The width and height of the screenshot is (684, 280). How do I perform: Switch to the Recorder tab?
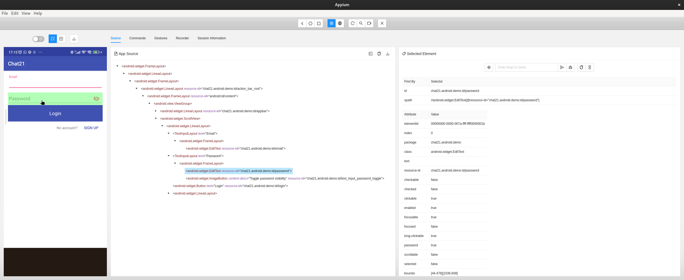pyautogui.click(x=182, y=38)
